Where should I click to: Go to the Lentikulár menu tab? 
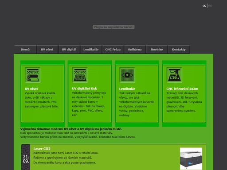pyautogui.click(x=91, y=49)
